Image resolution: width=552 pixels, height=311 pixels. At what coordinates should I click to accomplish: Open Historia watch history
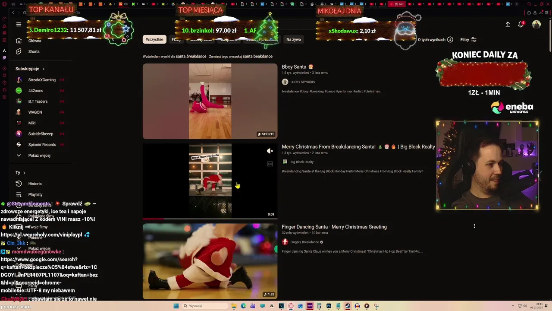pos(35,184)
